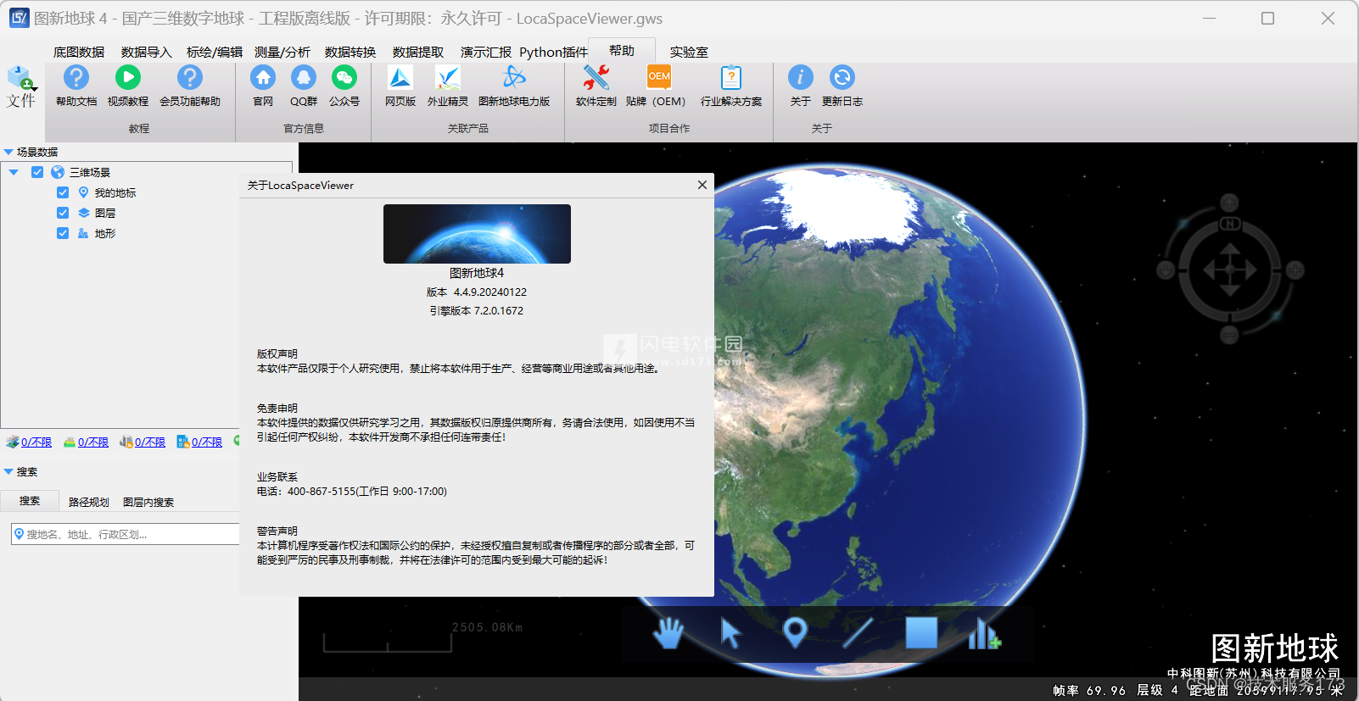Select 地形 tree item label
1359x701 pixels.
(105, 234)
